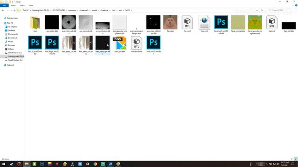298x167 pixels.
Task: Select the oral_win32.model Photoshop file
Action: tap(153, 45)
